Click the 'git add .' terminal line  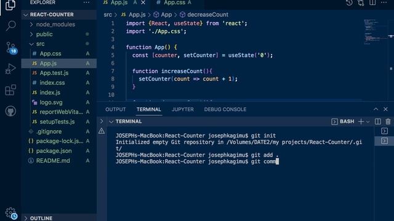pyautogui.click(x=197, y=155)
